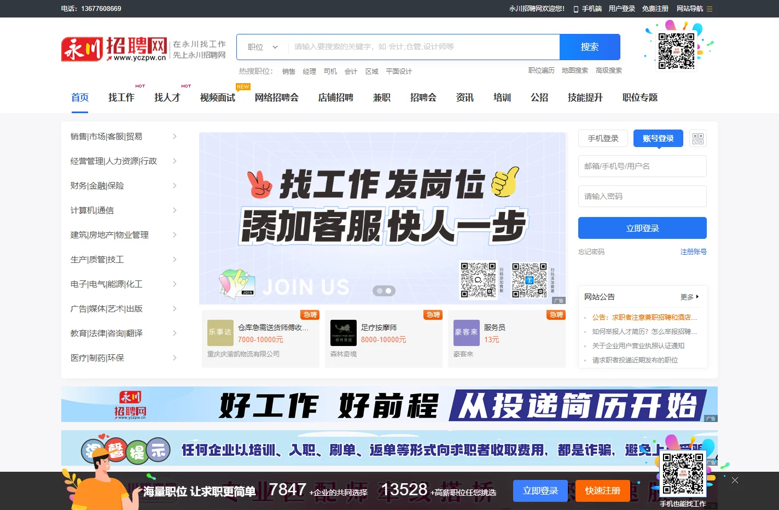This screenshot has height=510, width=779.
Task: Click 更多 in 网站公告 panel
Action: click(x=690, y=297)
